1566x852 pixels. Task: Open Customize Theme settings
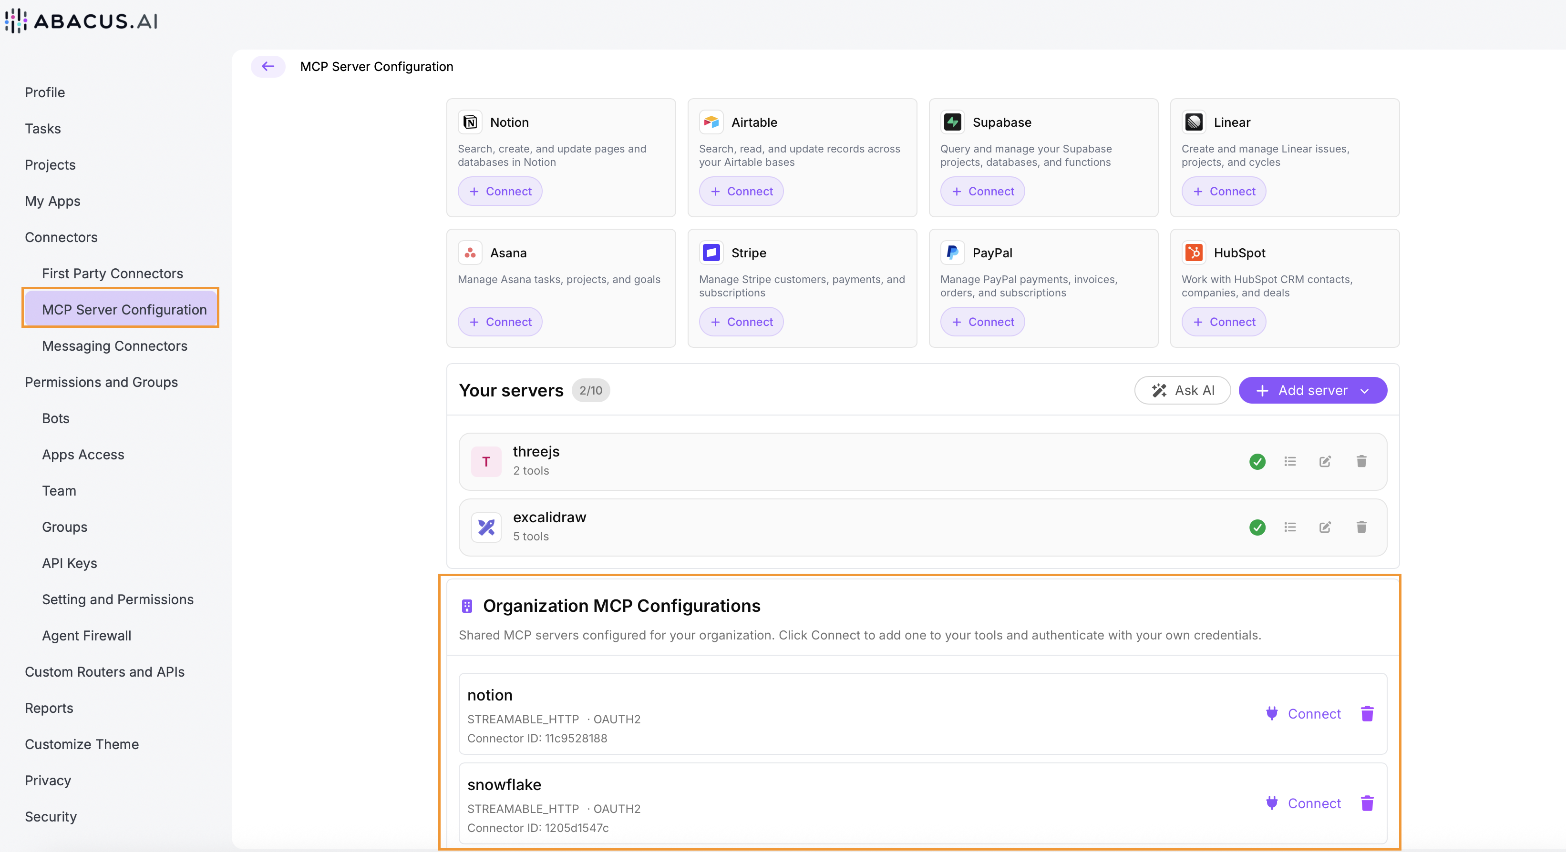click(x=82, y=744)
